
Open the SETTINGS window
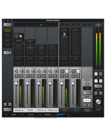(8, 109)
